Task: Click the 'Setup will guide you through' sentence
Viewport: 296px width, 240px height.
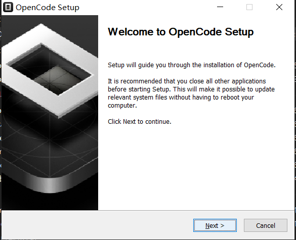Action: (192, 65)
